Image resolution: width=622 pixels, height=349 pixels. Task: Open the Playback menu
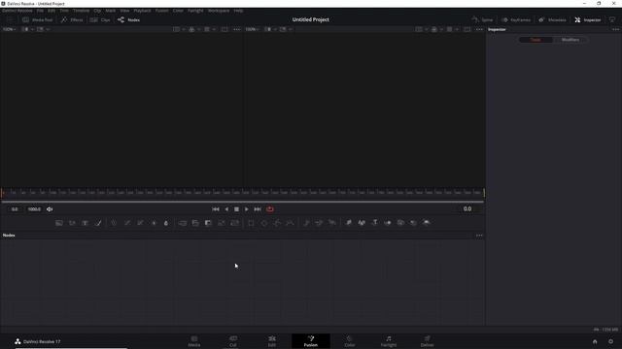pyautogui.click(x=142, y=11)
